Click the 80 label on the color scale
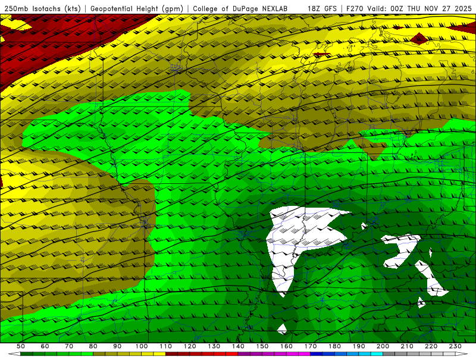 93,346
